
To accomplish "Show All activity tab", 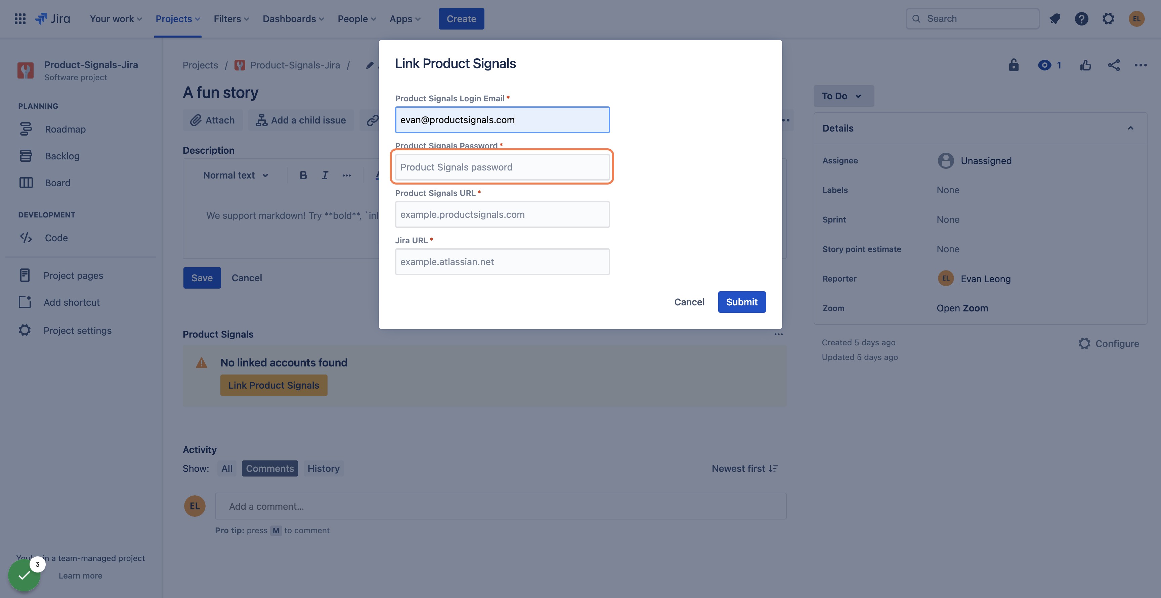I will point(227,468).
